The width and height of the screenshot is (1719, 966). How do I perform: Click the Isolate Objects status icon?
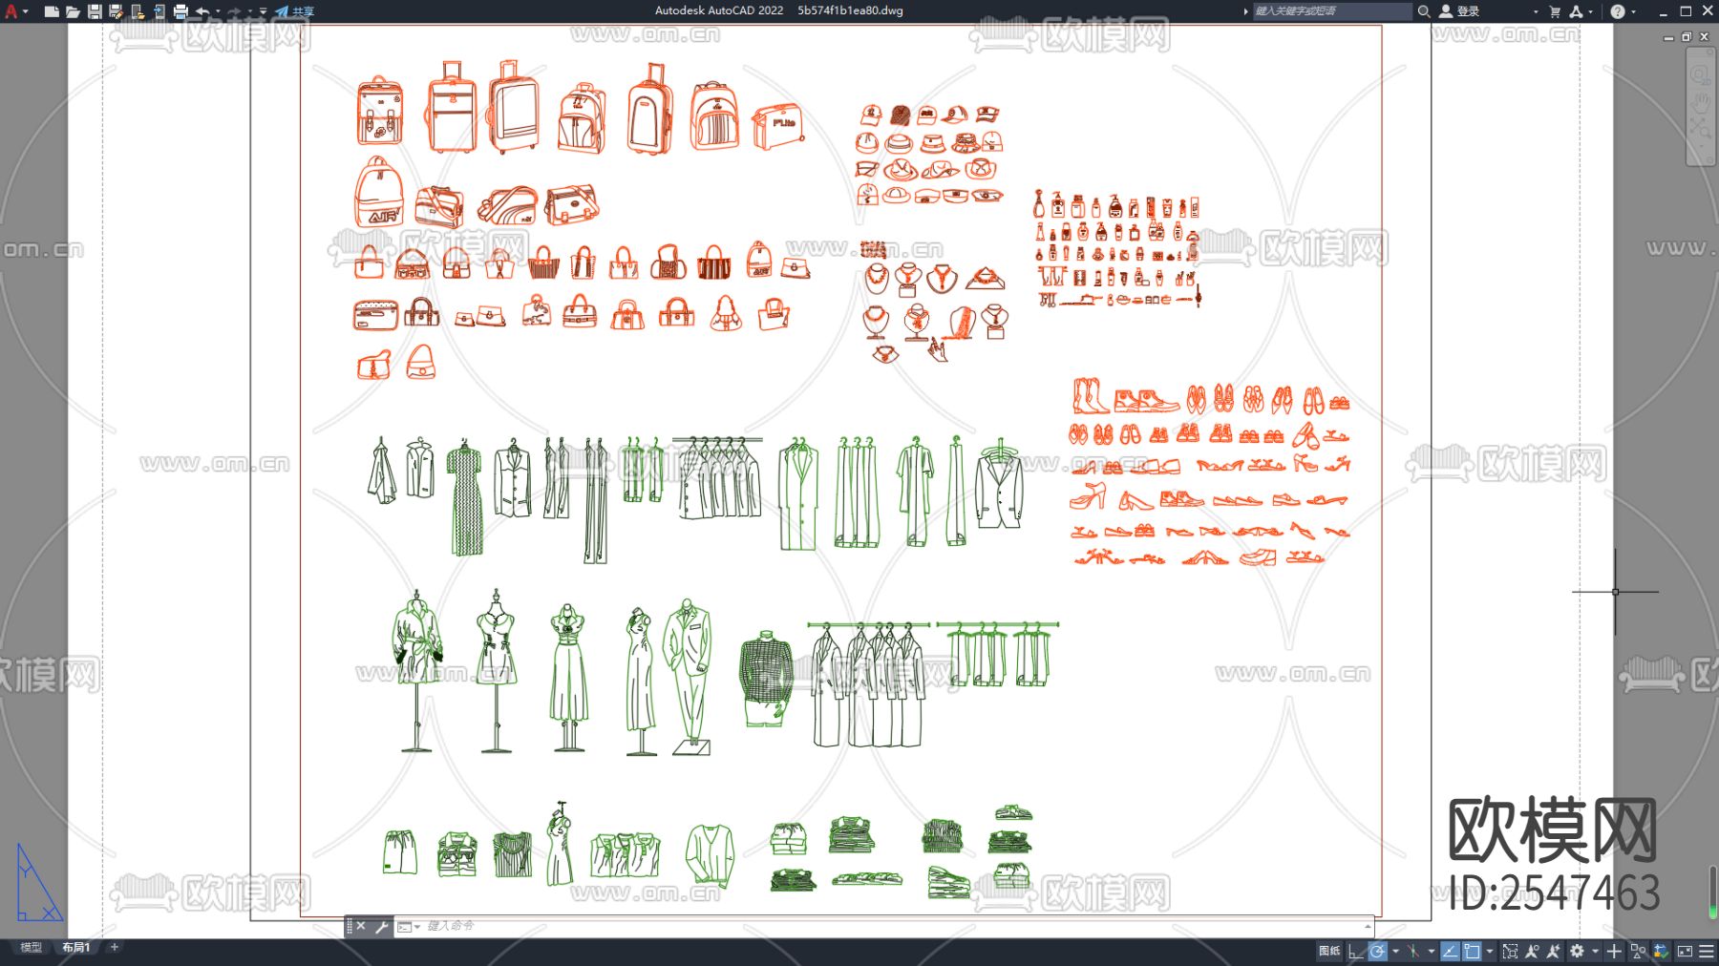point(1639,951)
